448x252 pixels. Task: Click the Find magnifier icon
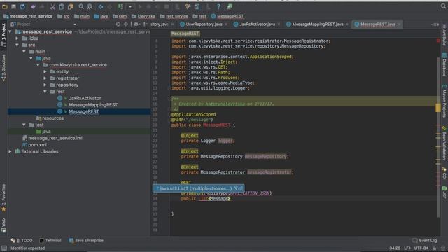pyautogui.click(x=81, y=6)
